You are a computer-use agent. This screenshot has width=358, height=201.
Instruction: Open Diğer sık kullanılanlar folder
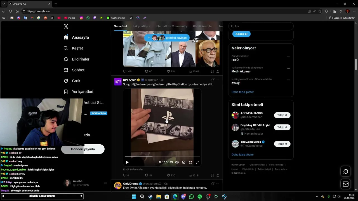tap(342, 18)
